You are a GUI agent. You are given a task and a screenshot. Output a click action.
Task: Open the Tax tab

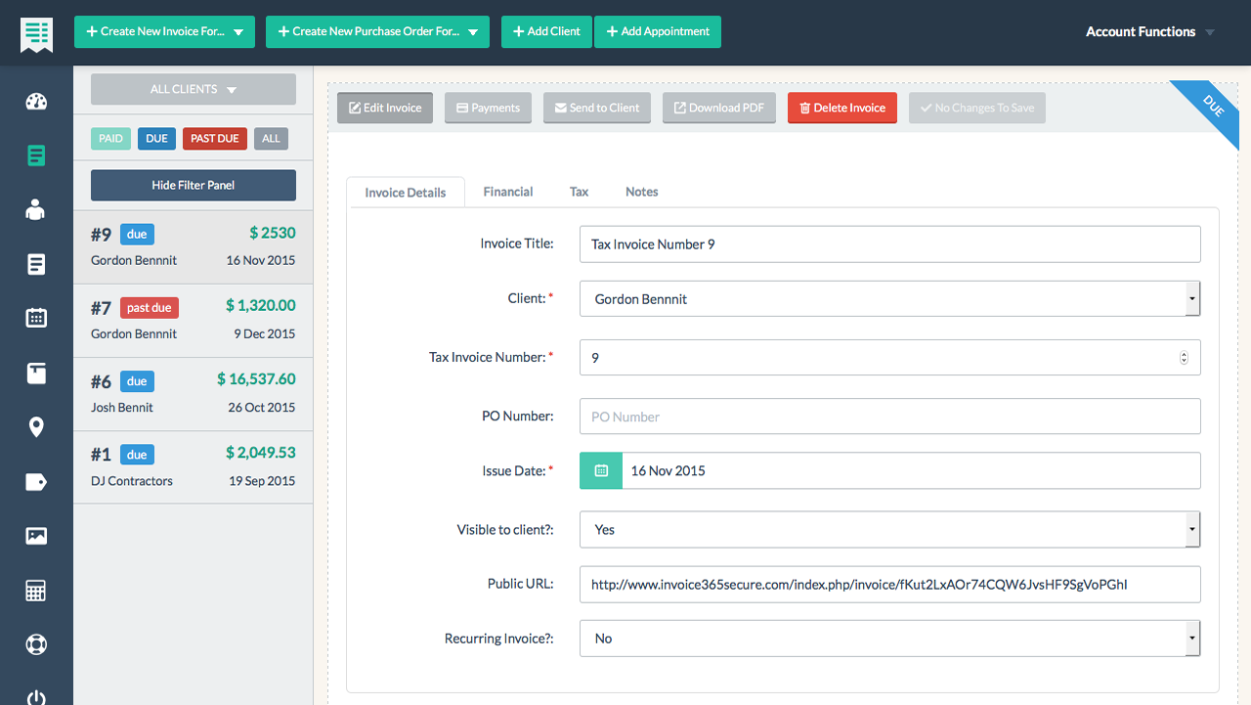[x=579, y=192]
